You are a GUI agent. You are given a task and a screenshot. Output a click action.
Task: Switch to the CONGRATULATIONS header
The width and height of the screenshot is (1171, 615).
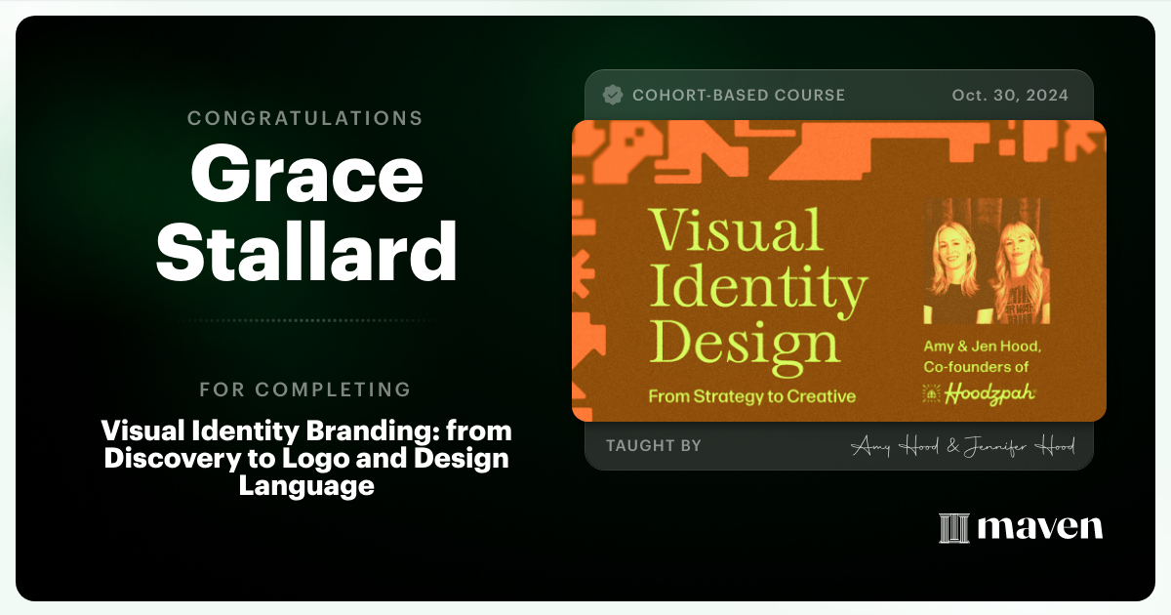click(x=304, y=118)
